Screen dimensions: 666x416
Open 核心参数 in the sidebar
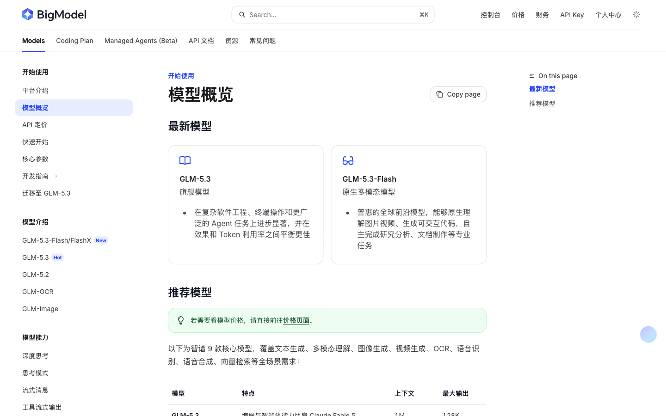[x=74, y=159]
